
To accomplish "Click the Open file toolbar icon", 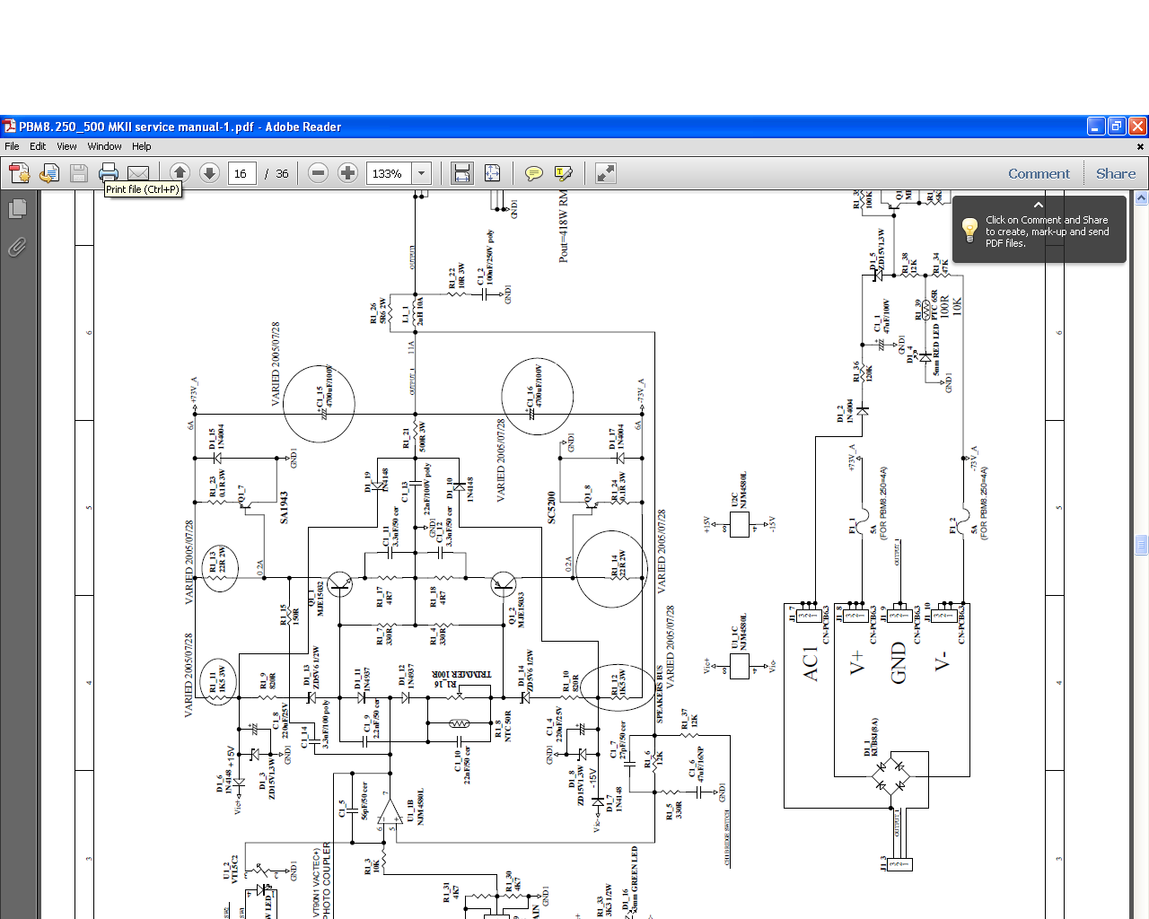I will [49, 173].
